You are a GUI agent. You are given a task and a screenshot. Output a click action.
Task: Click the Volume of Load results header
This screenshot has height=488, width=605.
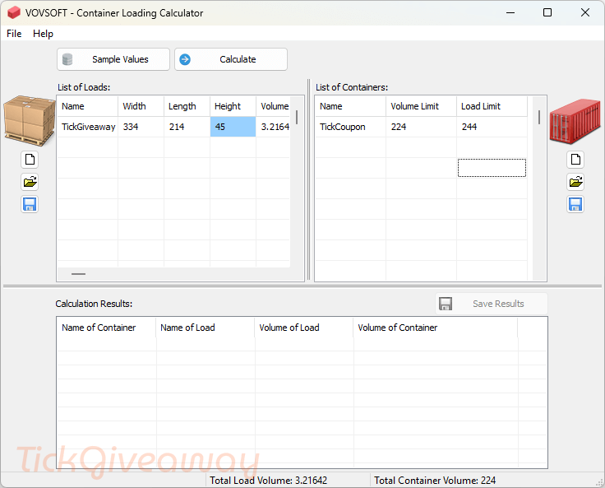[x=304, y=328]
